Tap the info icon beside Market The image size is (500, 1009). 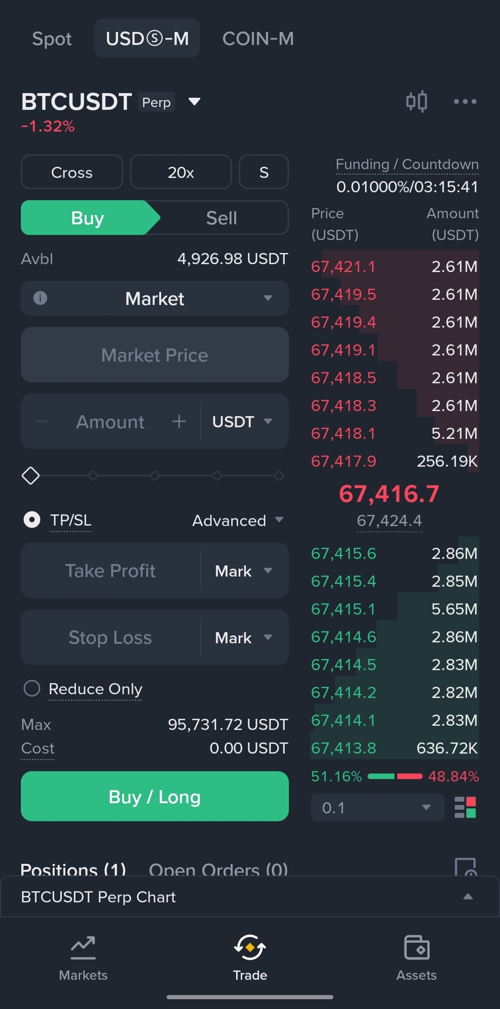coord(40,298)
